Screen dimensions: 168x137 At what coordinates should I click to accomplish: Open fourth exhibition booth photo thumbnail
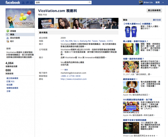coord(94,23)
